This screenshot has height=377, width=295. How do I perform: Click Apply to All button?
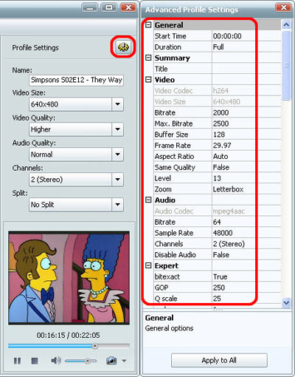tap(219, 360)
